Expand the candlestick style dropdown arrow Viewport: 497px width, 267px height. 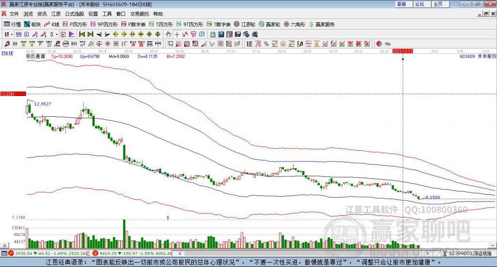click(x=57, y=34)
